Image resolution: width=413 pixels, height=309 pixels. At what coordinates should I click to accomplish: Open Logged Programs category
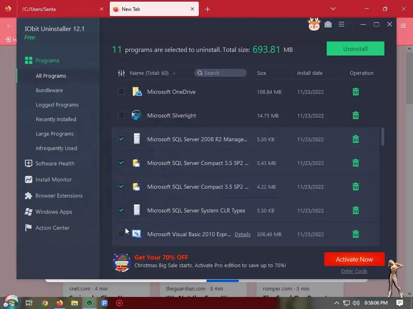click(57, 105)
